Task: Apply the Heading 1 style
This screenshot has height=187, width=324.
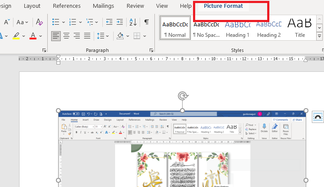Action: click(238, 28)
